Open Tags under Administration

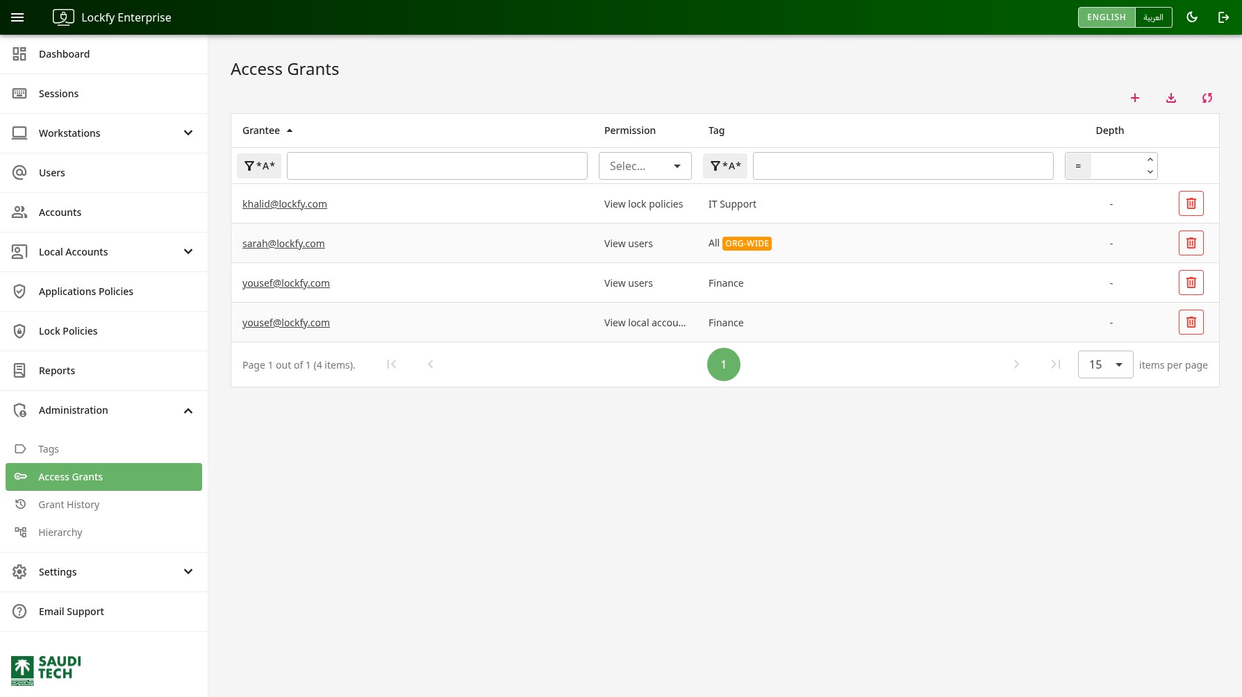104,449
